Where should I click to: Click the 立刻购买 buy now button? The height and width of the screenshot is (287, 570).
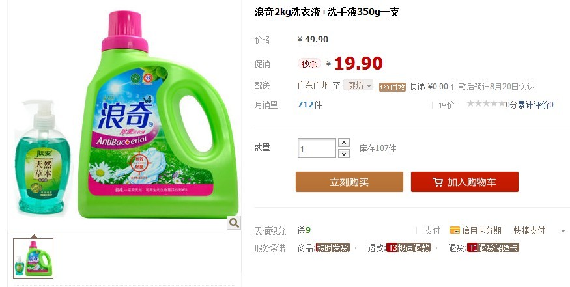pos(349,182)
